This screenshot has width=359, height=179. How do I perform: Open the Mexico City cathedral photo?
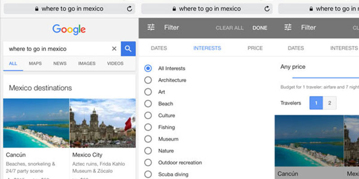tap(103, 123)
